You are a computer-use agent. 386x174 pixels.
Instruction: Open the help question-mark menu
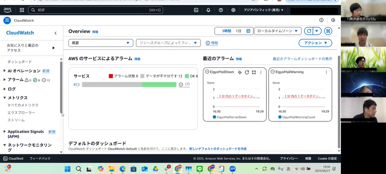[221, 10]
